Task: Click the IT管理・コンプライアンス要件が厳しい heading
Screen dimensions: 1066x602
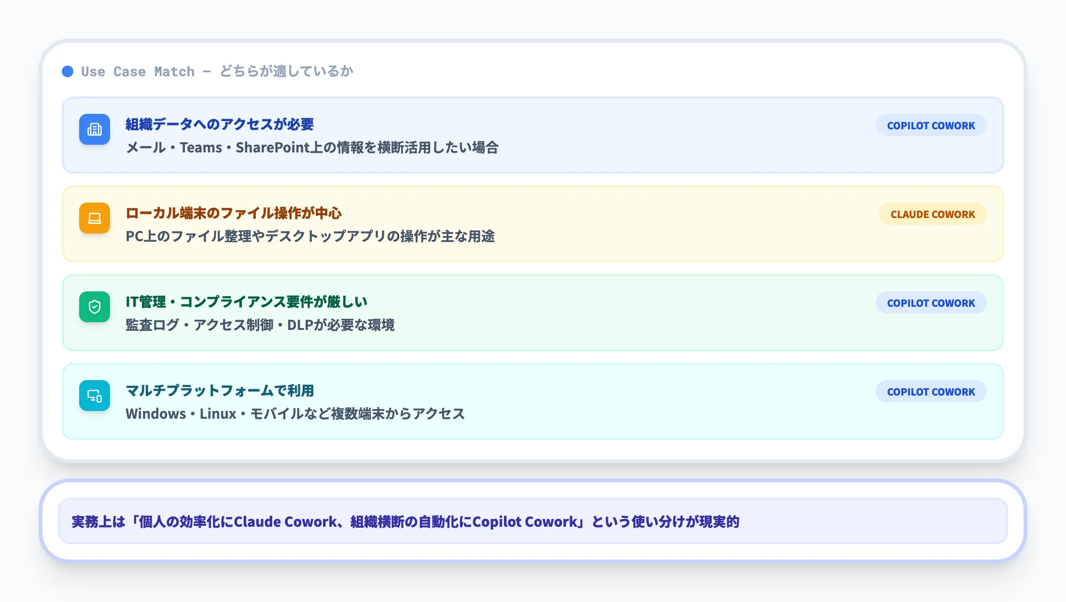Action: coord(246,301)
